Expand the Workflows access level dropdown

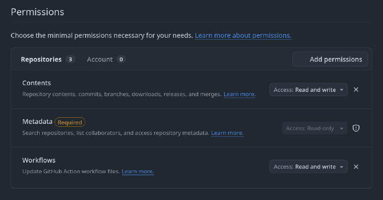[308, 167]
